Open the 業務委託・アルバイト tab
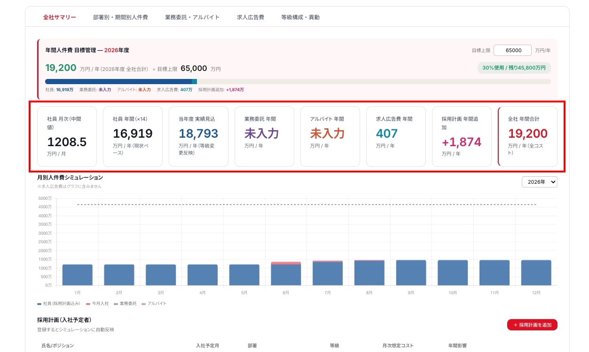The image size is (589, 352). point(192,17)
